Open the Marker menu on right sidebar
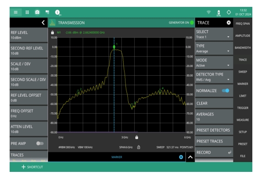The height and width of the screenshot is (176, 256). tap(243, 84)
